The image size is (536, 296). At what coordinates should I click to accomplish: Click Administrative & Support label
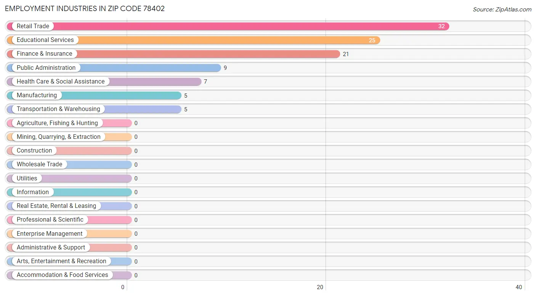(x=51, y=248)
